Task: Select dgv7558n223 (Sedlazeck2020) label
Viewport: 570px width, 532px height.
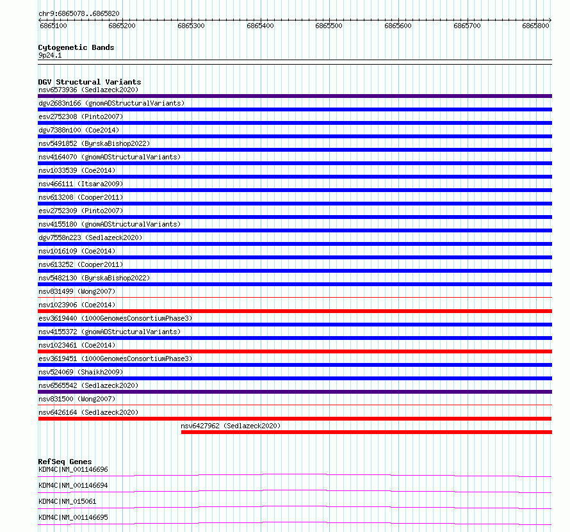Action: coord(90,238)
